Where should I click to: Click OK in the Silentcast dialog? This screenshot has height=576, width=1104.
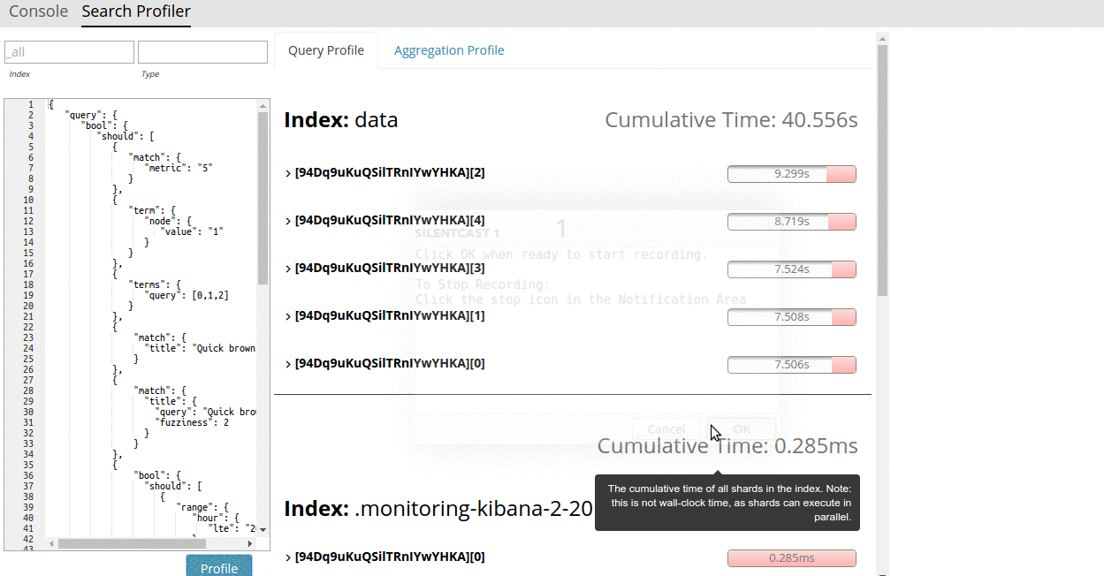click(742, 429)
